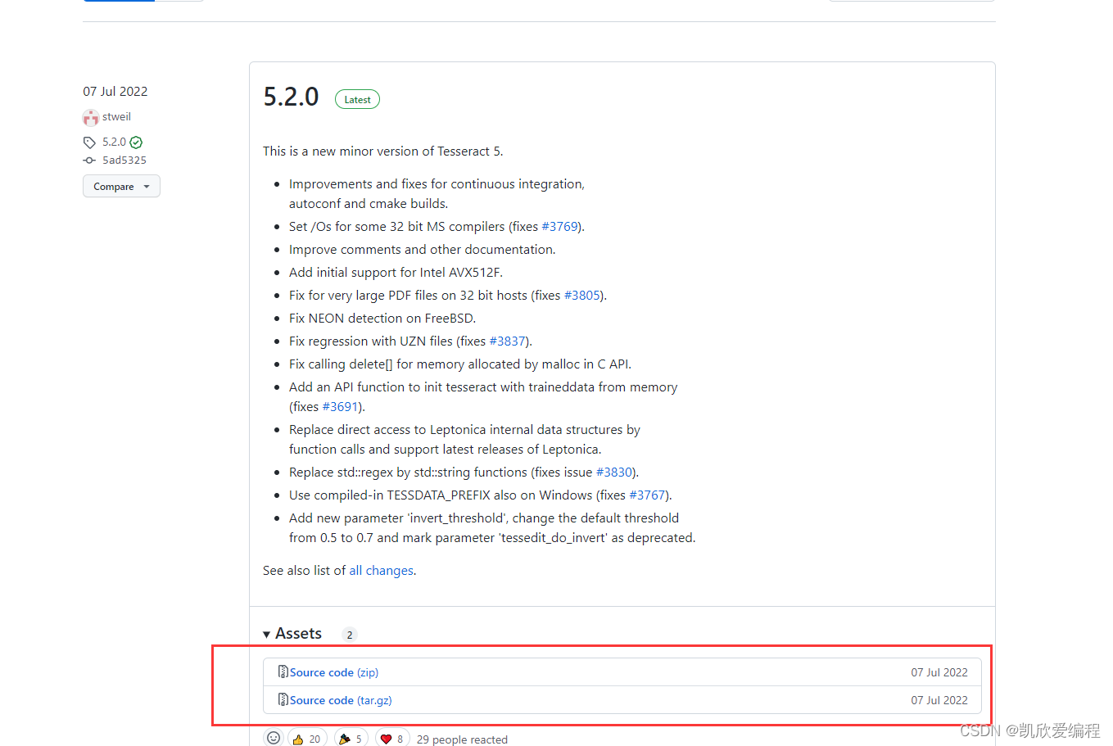Open the all changes link

pyautogui.click(x=381, y=571)
